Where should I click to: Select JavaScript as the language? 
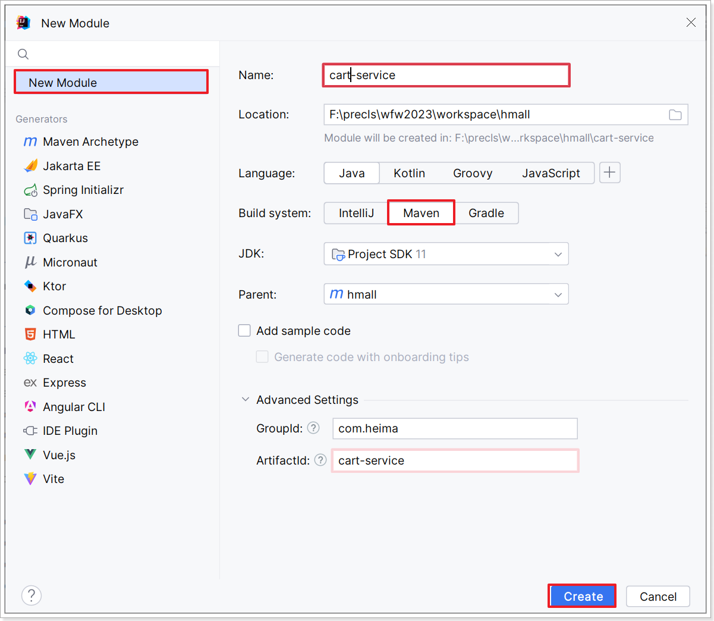point(551,173)
